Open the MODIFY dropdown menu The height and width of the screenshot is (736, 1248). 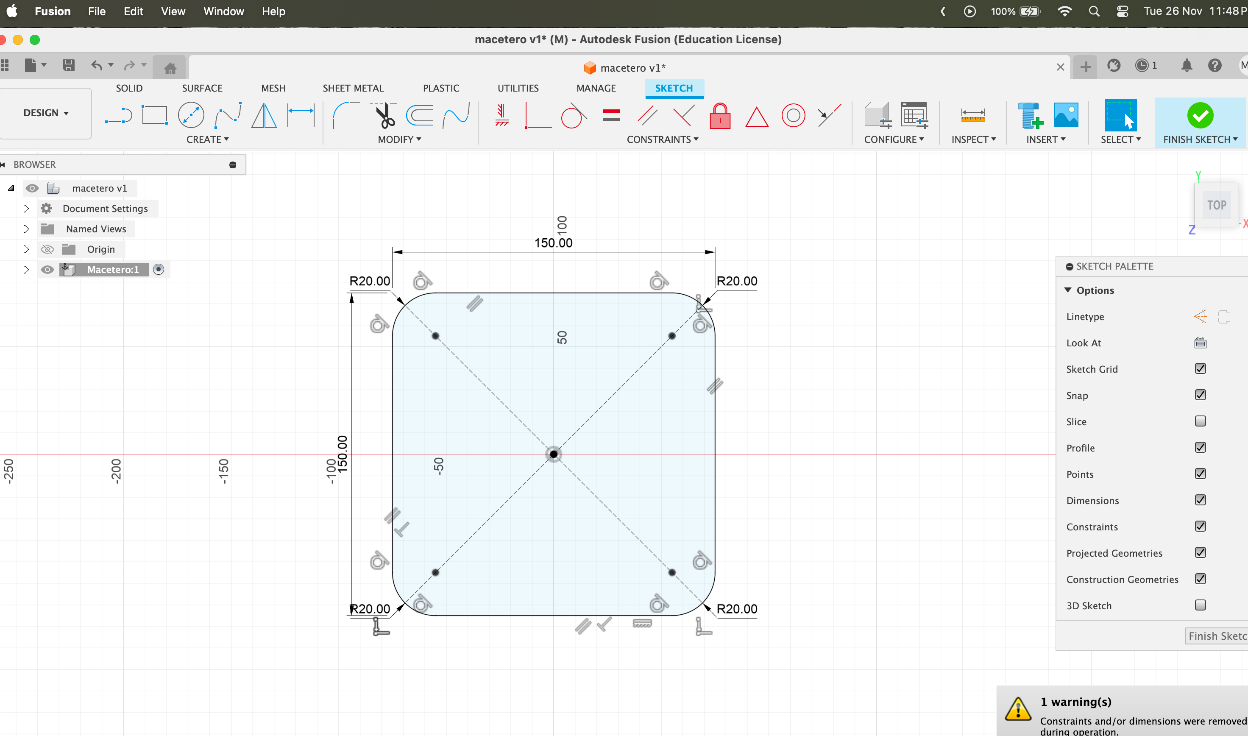point(400,139)
